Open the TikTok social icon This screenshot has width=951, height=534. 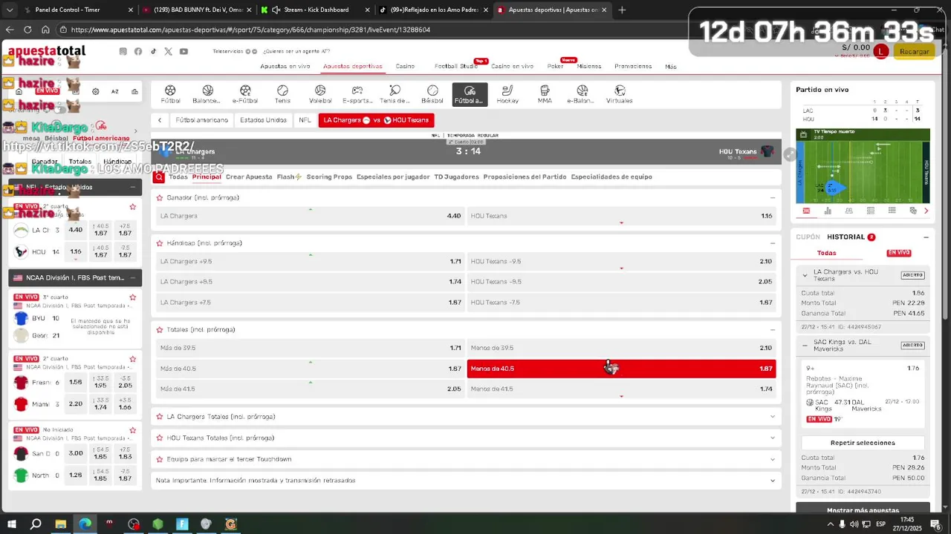coord(154,51)
